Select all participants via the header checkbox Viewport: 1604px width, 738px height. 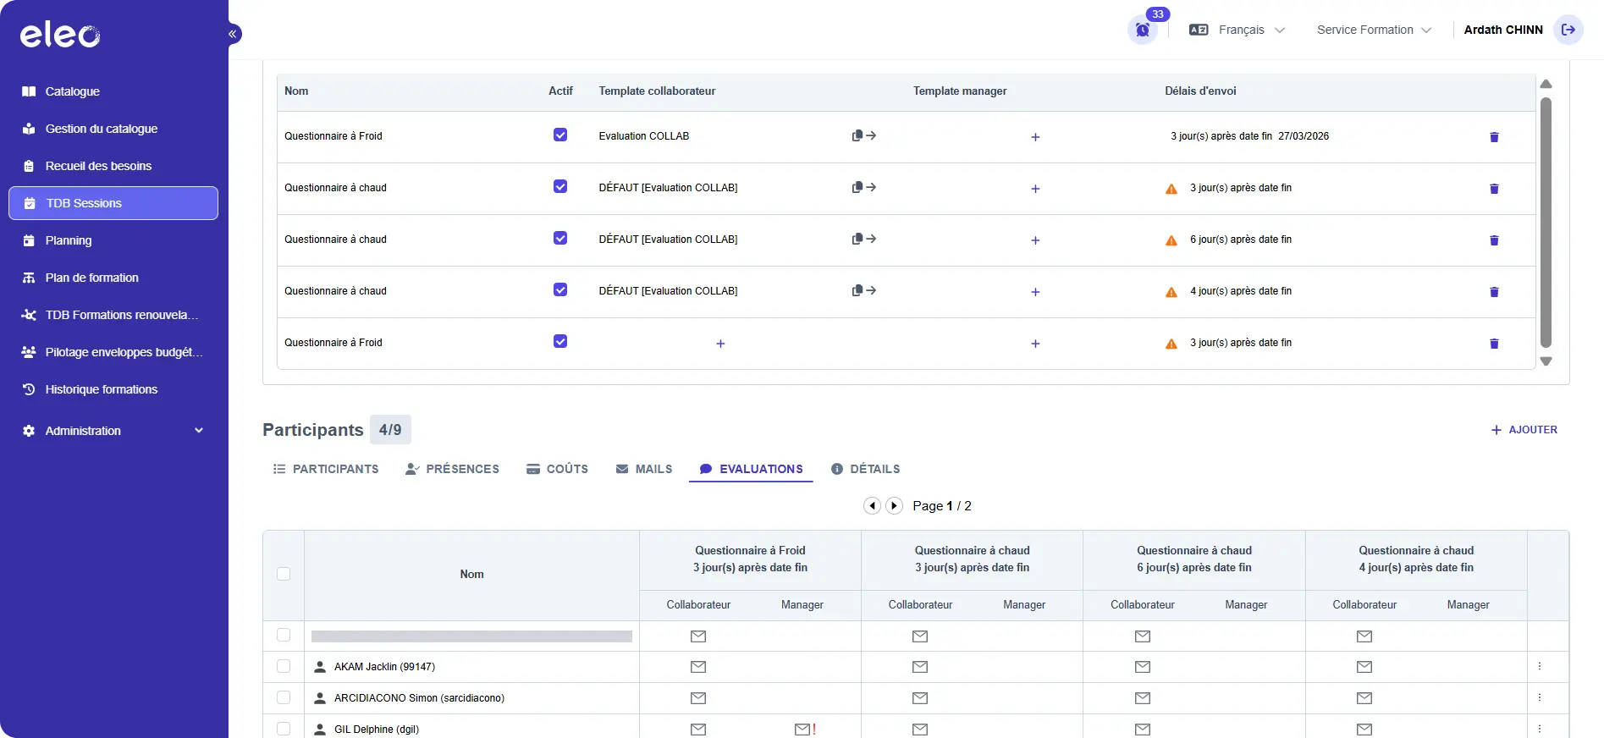point(284,574)
